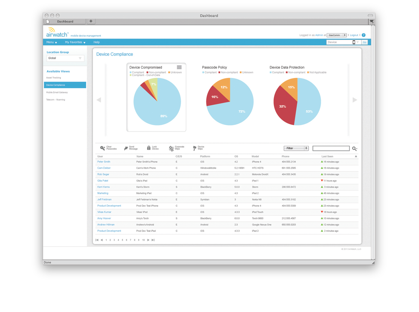Image resolution: width=419 pixels, height=312 pixels.
Task: Open the Filter dropdown
Action: click(x=296, y=148)
